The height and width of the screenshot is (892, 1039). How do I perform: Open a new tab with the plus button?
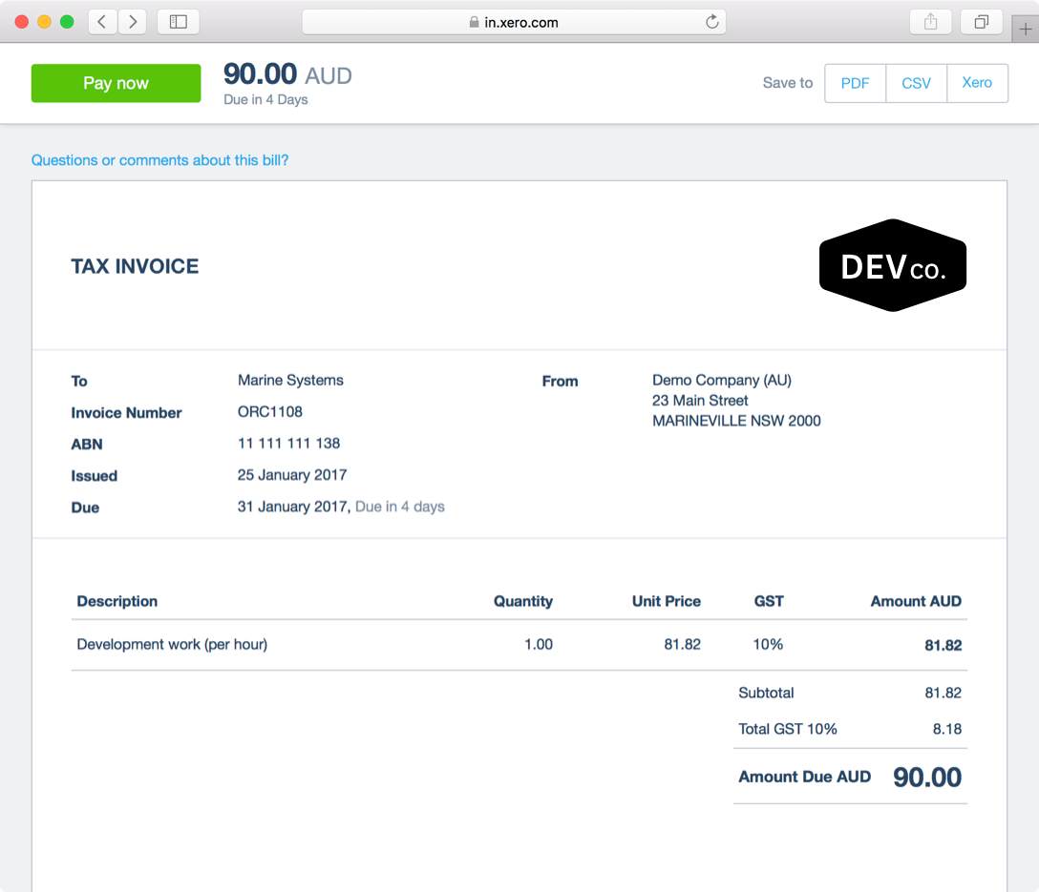click(x=1027, y=28)
